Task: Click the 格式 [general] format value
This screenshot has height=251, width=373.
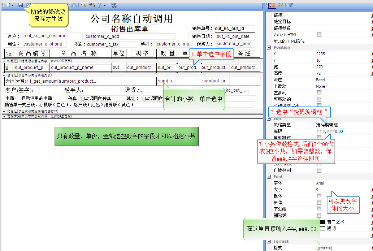Action: click(324, 248)
